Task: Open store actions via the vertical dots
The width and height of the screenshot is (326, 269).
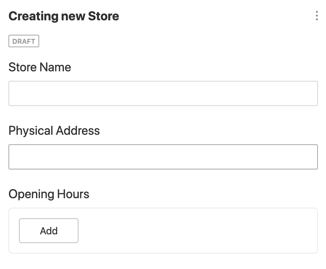Action: point(317,16)
